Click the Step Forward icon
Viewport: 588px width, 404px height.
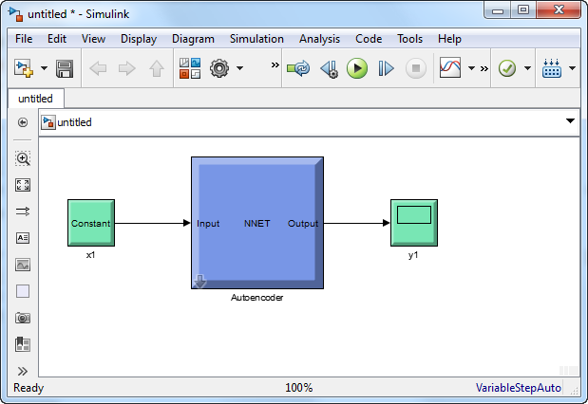(386, 68)
